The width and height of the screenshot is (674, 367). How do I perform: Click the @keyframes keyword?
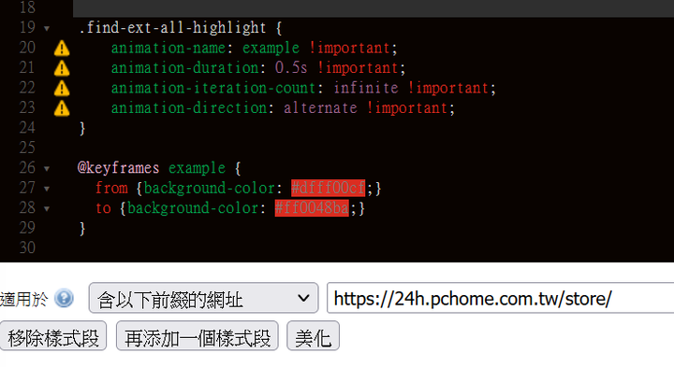pos(118,168)
